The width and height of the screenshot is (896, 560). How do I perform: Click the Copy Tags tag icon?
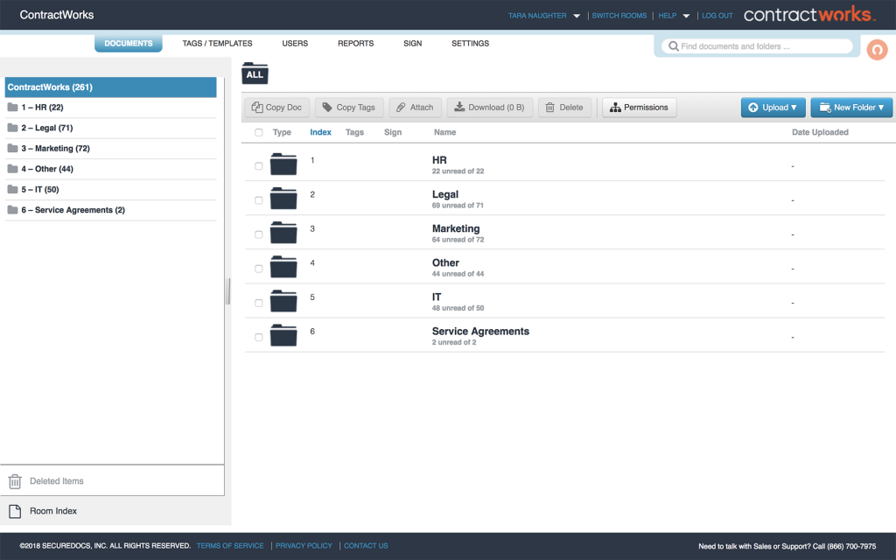tap(327, 108)
